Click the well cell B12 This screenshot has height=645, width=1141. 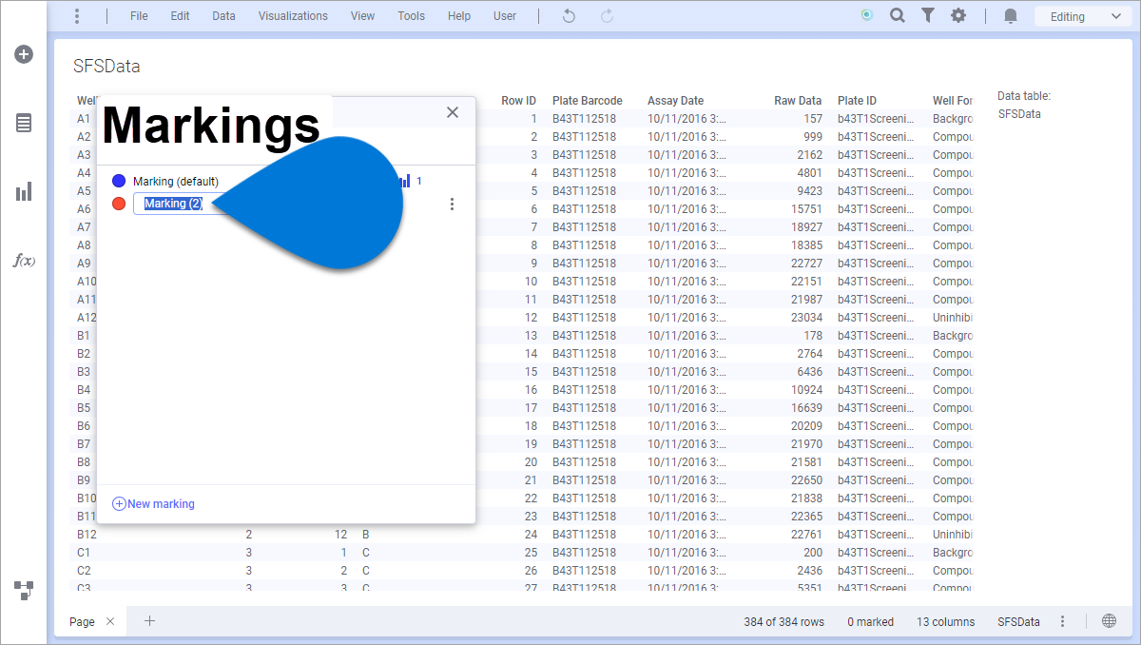pos(87,535)
